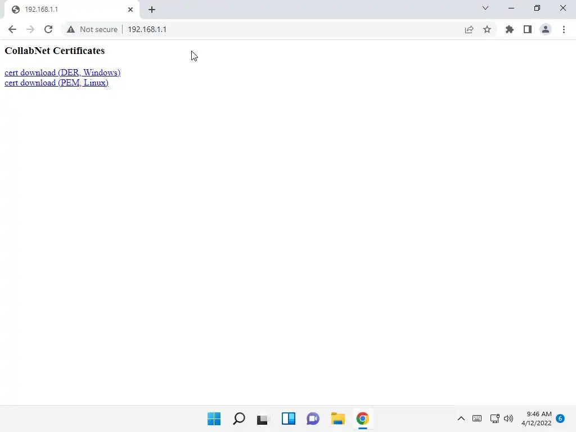Minimize the Chrome window
The width and height of the screenshot is (576, 432).
tap(511, 8)
